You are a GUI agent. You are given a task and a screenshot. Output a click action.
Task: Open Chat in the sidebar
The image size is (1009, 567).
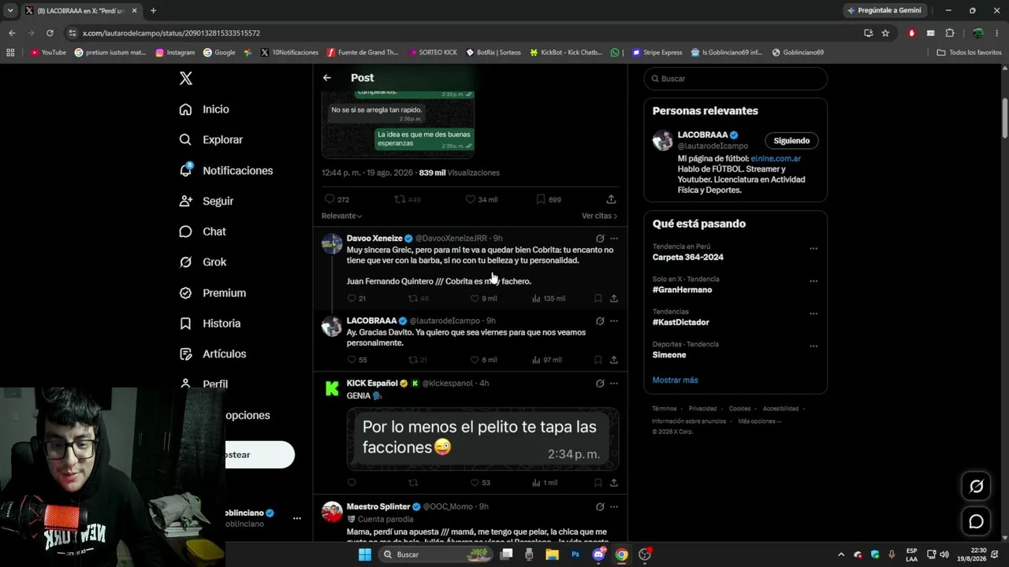[x=203, y=232]
